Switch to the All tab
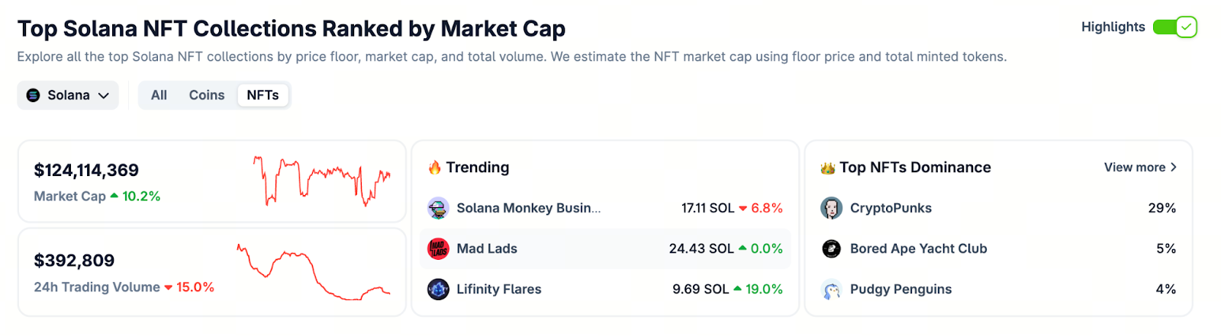The image size is (1221, 336). click(159, 95)
